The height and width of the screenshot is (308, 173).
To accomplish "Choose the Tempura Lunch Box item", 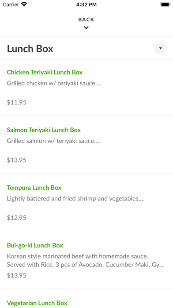I will 86,202.
